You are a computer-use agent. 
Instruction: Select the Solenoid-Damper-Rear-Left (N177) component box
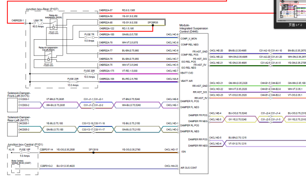pyautogui.click(x=12, y=129)
